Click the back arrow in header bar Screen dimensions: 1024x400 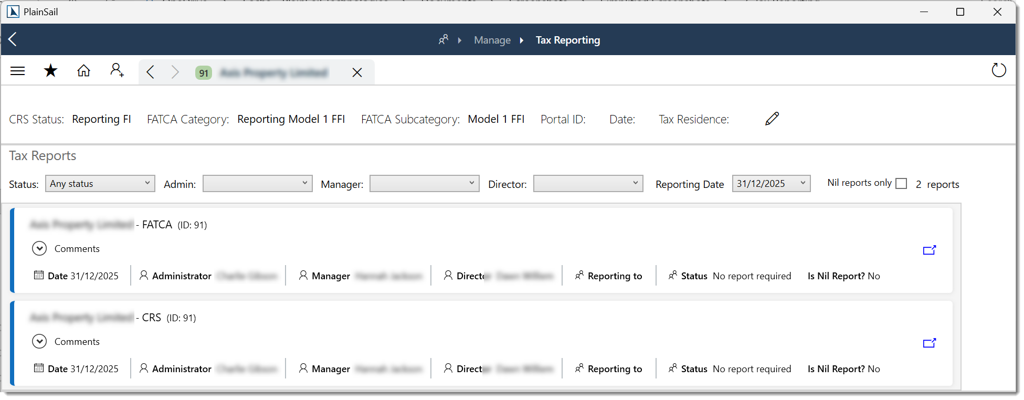(13, 39)
